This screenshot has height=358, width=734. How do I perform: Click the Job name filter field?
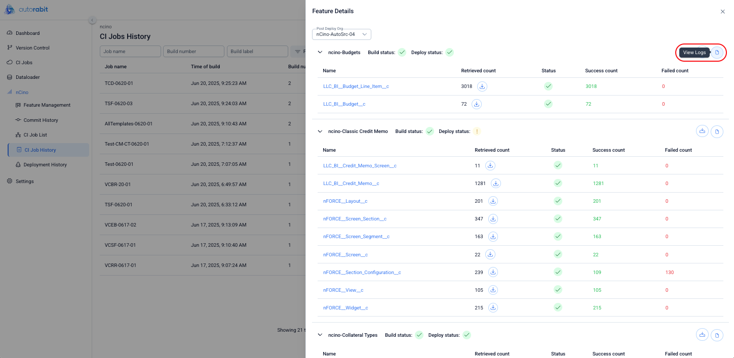130,52
